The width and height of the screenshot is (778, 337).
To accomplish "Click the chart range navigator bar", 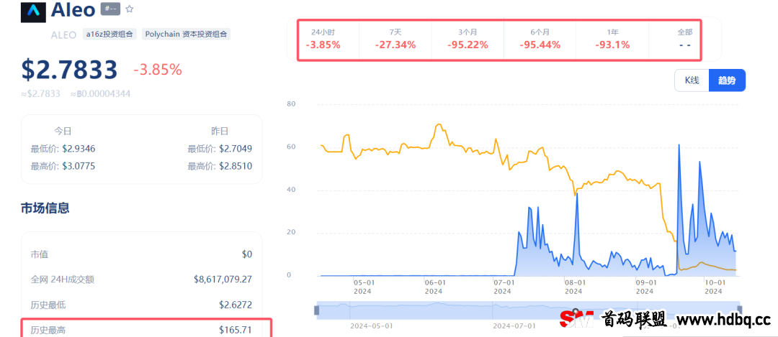I will pos(528,310).
